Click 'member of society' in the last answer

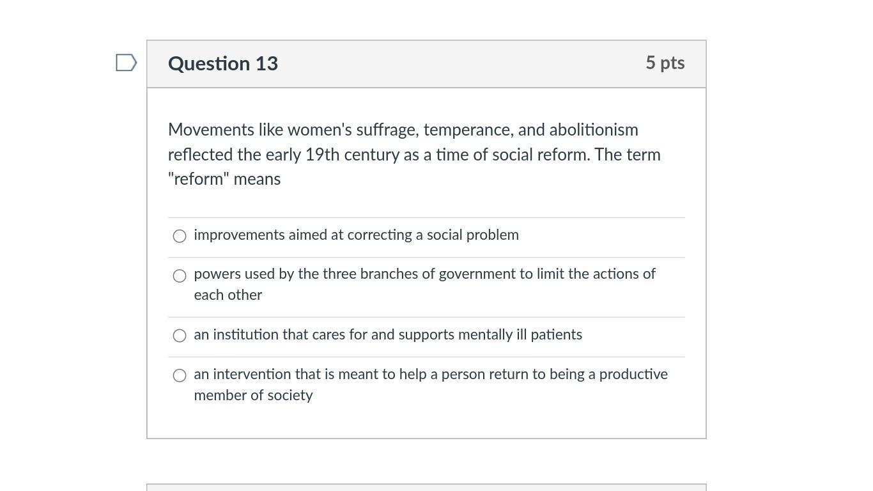(x=253, y=396)
